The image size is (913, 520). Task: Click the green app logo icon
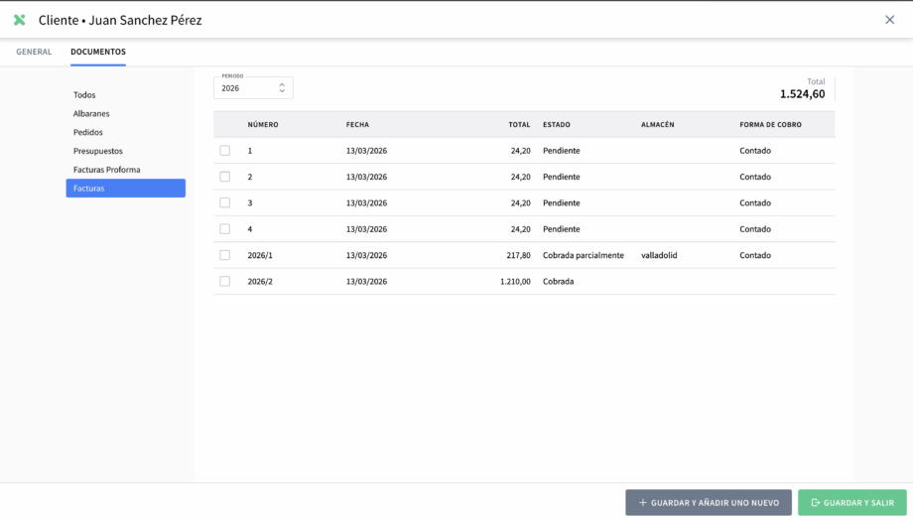19,20
